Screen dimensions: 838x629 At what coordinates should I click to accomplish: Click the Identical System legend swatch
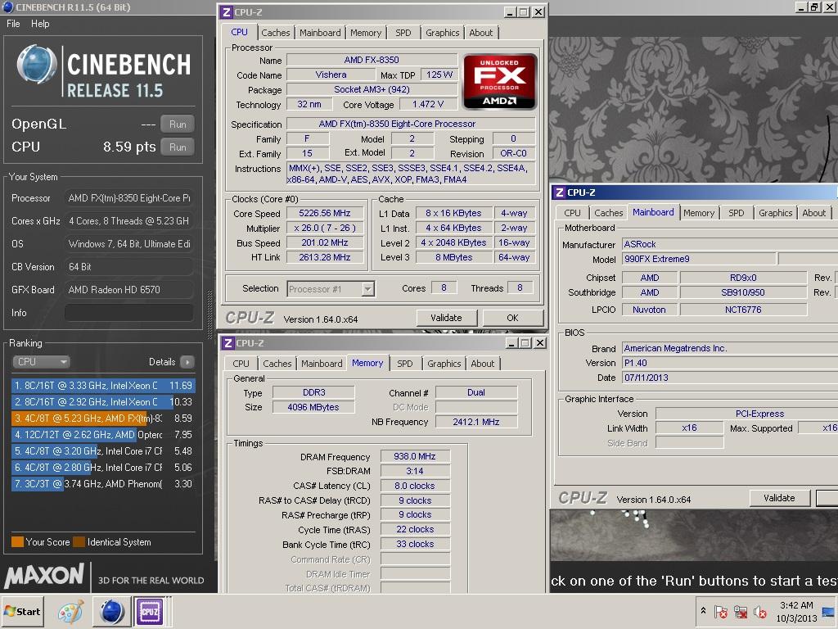pyautogui.click(x=79, y=542)
